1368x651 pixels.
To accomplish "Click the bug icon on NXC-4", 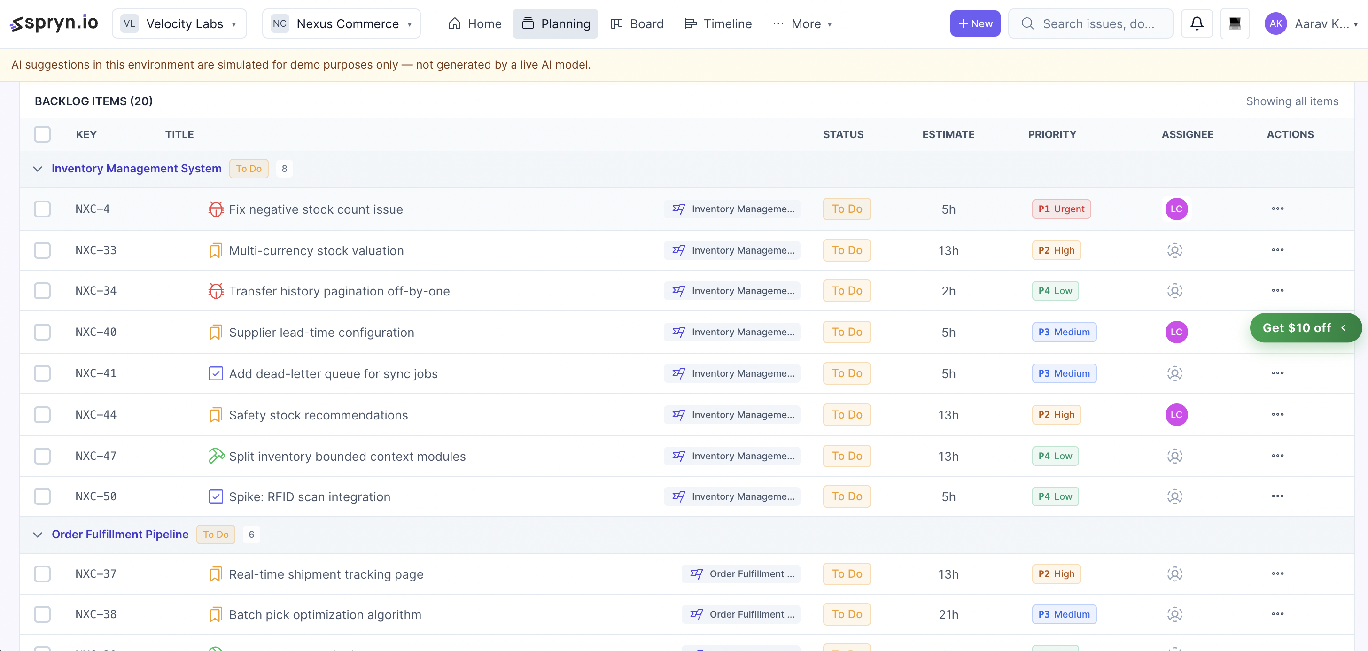I will click(216, 209).
